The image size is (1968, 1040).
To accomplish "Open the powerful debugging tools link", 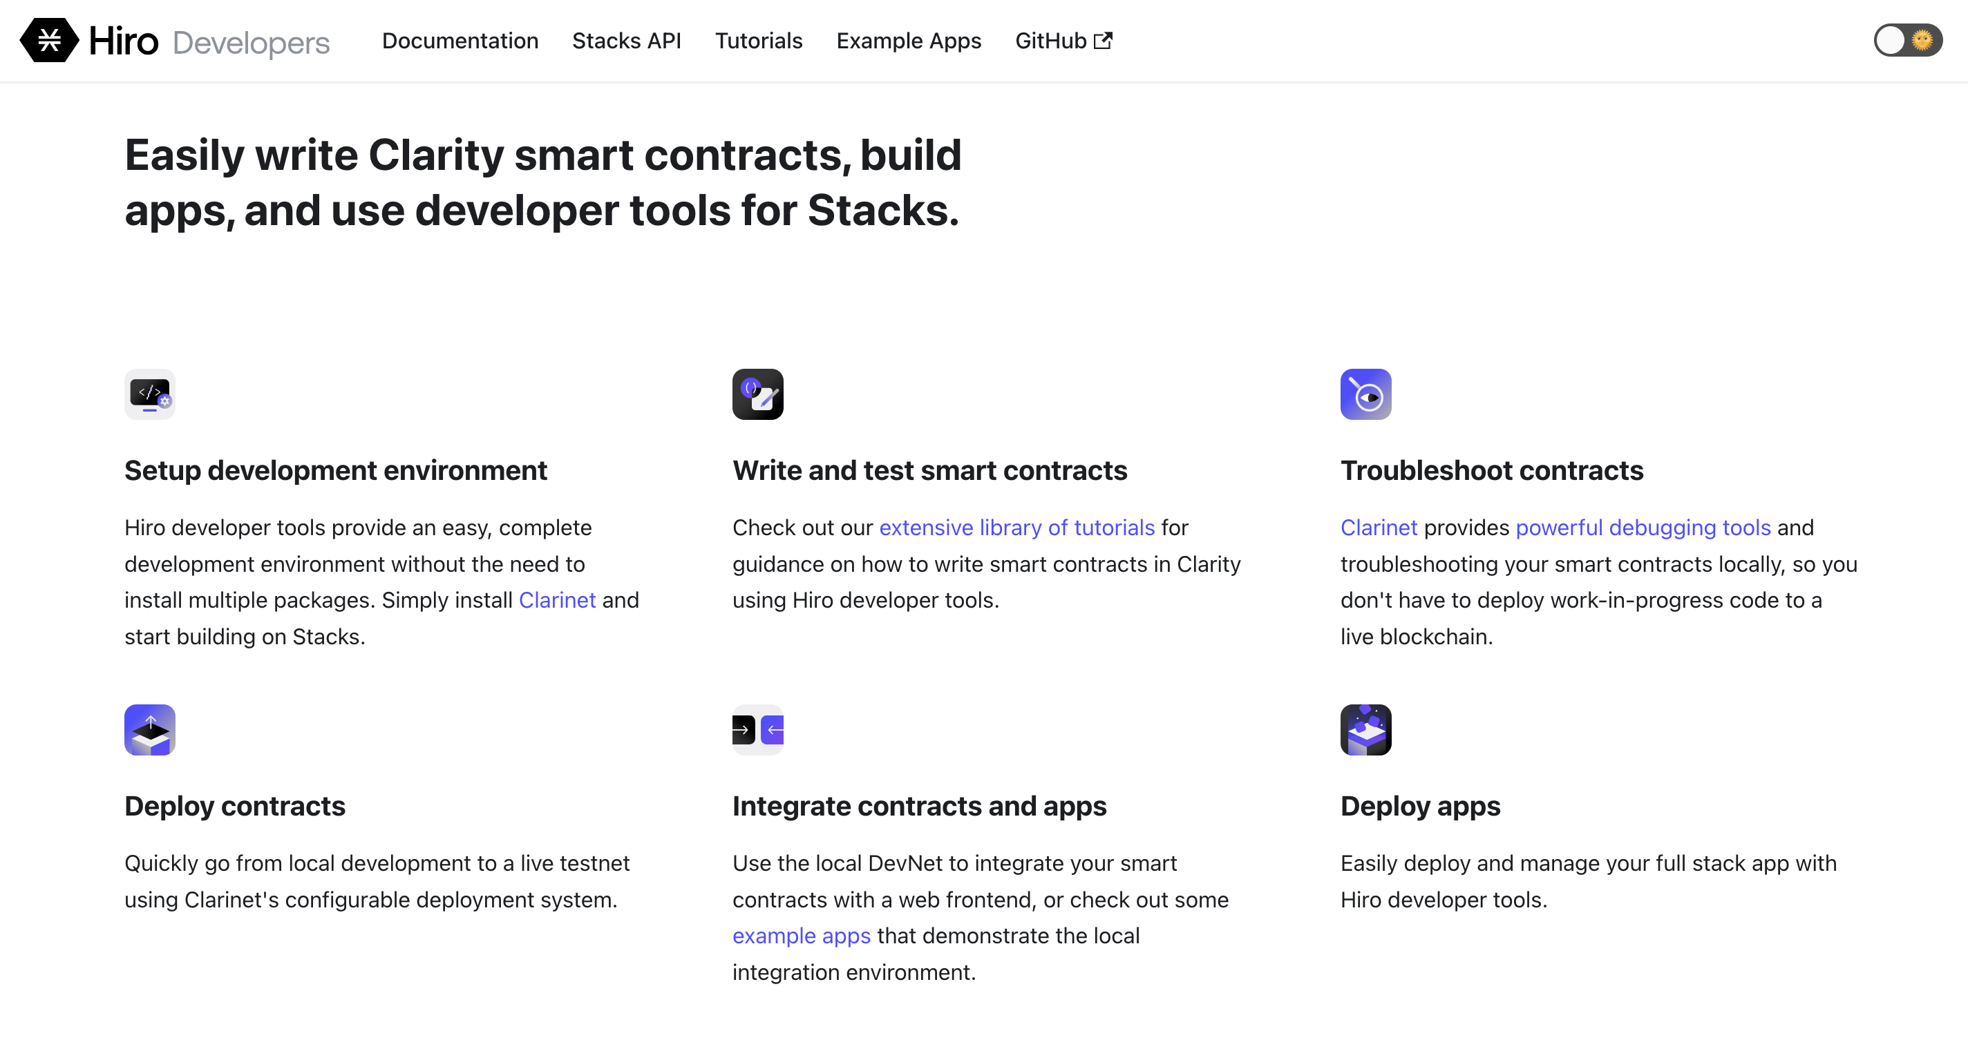I will [1643, 528].
